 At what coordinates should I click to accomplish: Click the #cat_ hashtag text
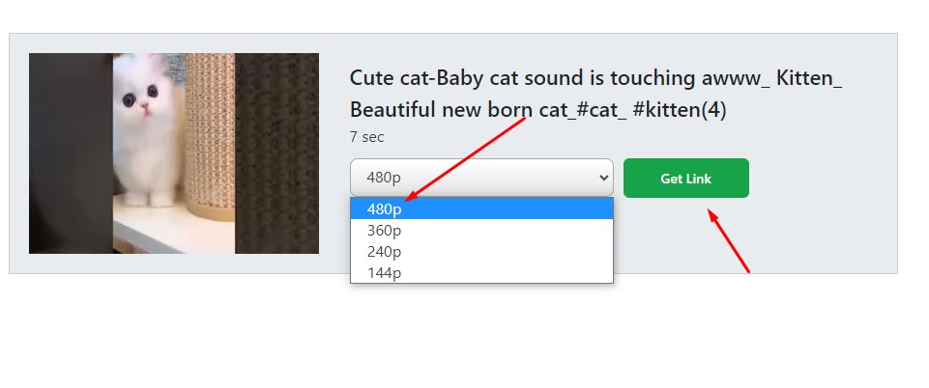click(596, 110)
